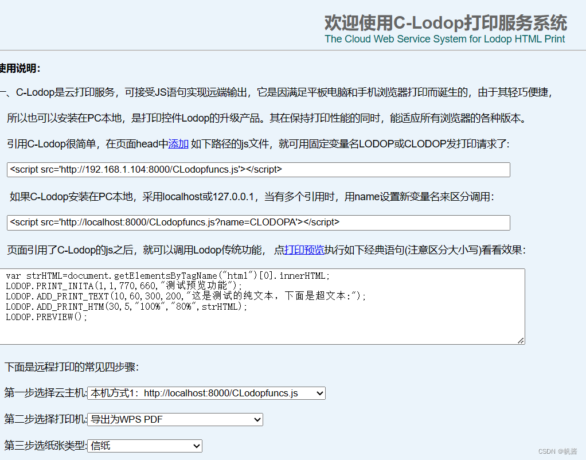Viewport: 586px width, 460px height.
Task: Select the first script src input box
Action: [x=257, y=169]
